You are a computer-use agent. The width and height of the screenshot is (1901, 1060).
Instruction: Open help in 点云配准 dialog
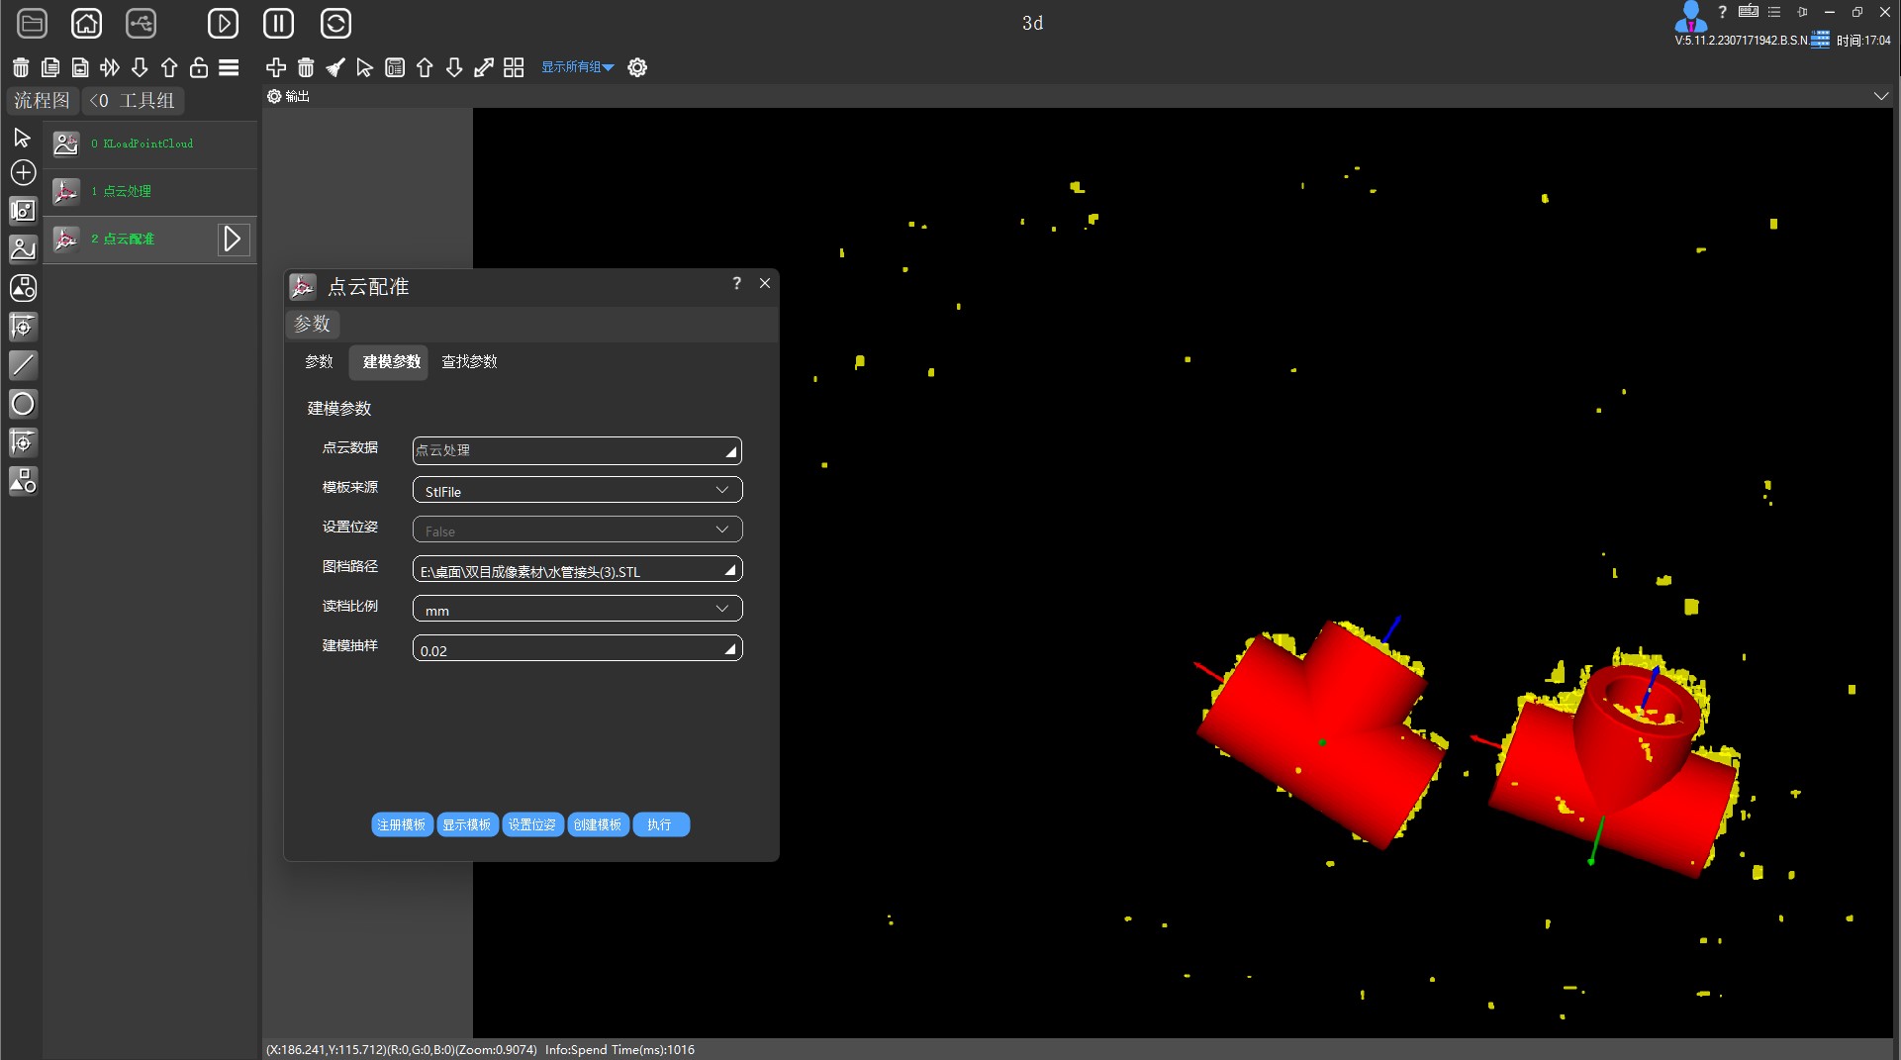[x=736, y=283]
